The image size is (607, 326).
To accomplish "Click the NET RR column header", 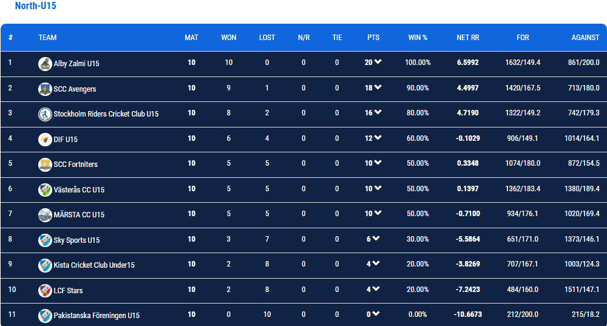I will 467,38.
